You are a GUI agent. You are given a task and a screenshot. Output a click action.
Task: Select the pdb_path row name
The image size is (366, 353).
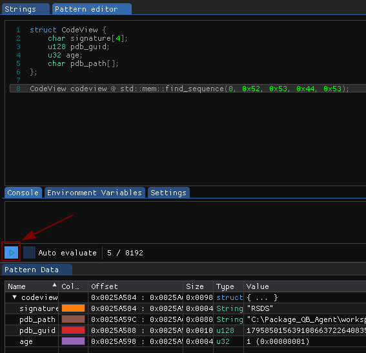pos(37,319)
